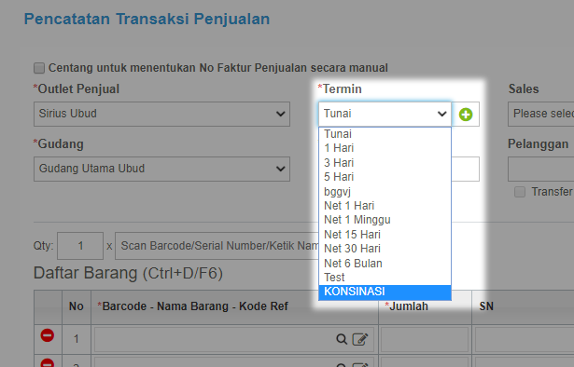Focus the Scan Barcode/Serial Number field
Screen dimensions: 574x367
point(217,246)
